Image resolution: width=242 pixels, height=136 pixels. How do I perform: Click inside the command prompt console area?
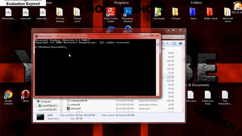click(x=95, y=67)
